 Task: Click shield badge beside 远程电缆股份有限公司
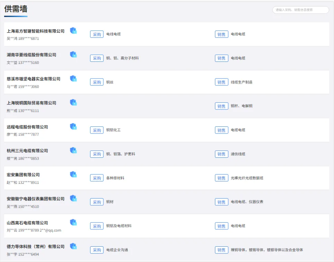point(73,126)
